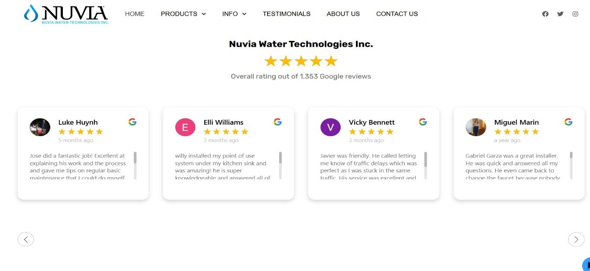
Task: Expand the Info dropdown menu
Action: click(x=234, y=14)
